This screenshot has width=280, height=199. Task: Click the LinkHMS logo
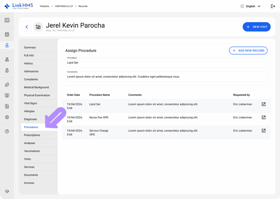(19, 6)
